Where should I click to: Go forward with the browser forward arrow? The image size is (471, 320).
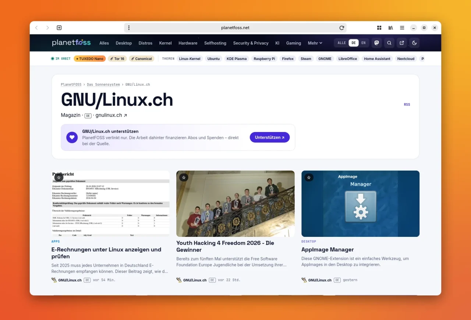[47, 28]
